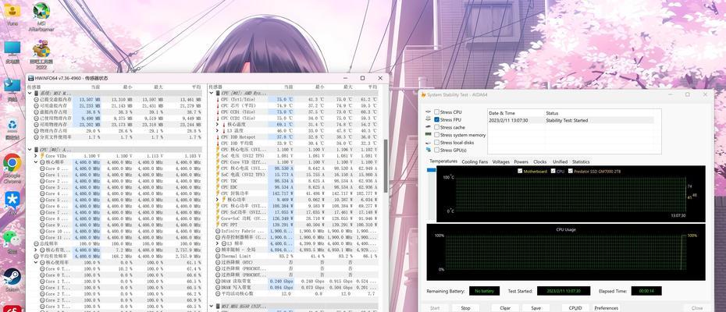Open the 微信 WeChat desktop shortcut
Viewport: 726px width, 312px height.
coord(12,242)
